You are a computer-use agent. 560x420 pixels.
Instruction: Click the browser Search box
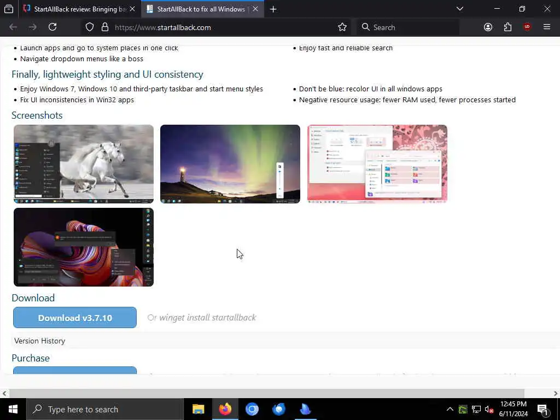pos(408,27)
